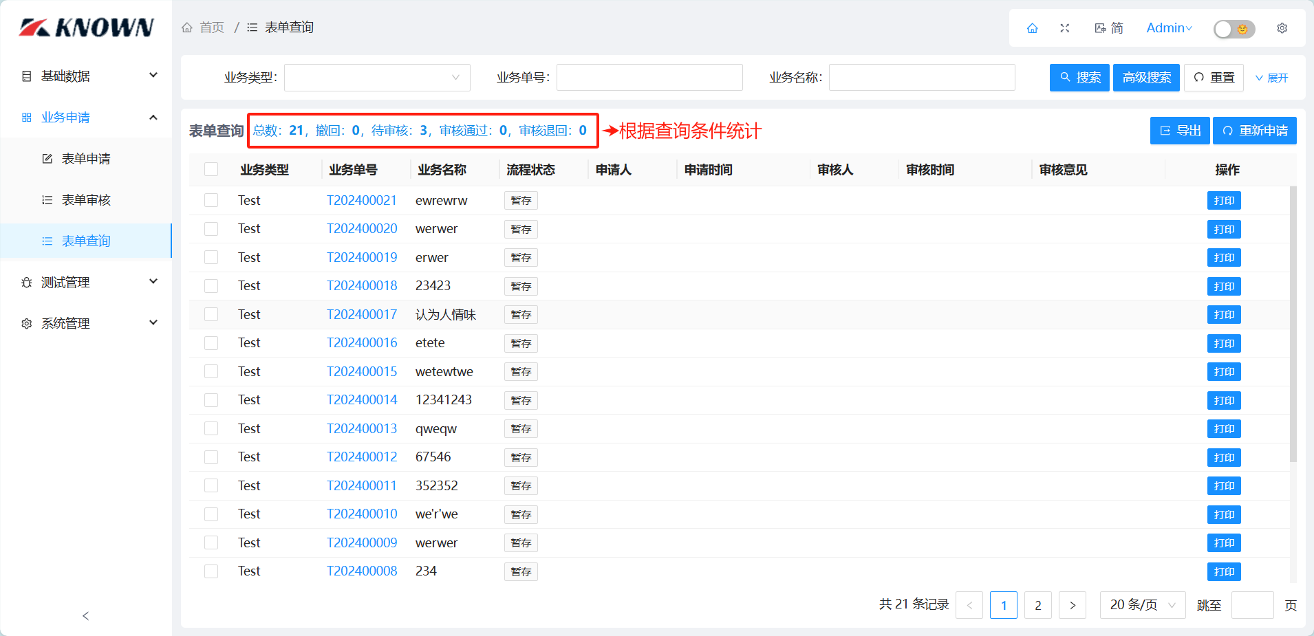Image resolution: width=1314 pixels, height=636 pixels.
Task: Click the 高级搜索 button
Action: (1146, 78)
